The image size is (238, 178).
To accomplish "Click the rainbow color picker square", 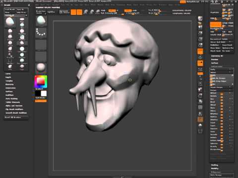I will click(x=41, y=82).
